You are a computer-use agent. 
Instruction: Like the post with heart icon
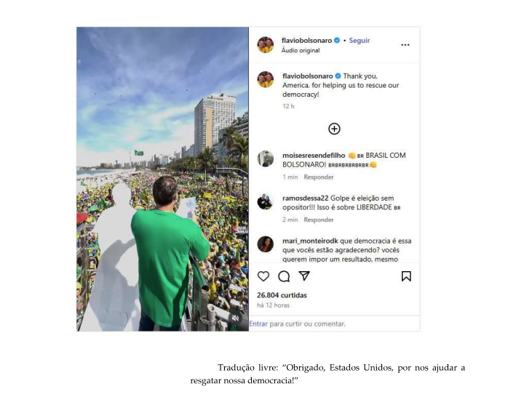pos(263,276)
